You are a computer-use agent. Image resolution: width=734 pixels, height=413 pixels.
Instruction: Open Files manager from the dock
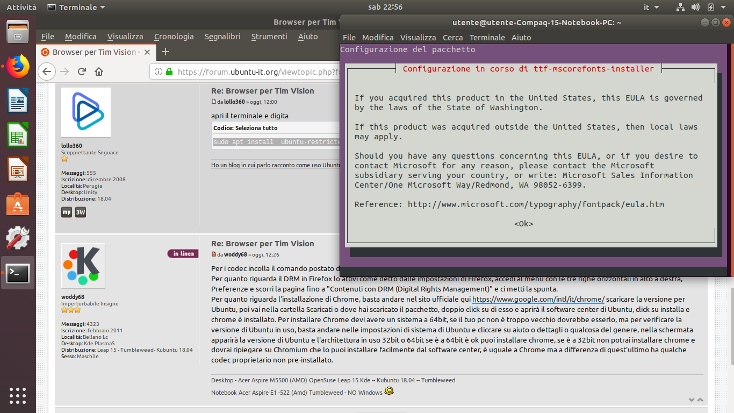pos(18,32)
